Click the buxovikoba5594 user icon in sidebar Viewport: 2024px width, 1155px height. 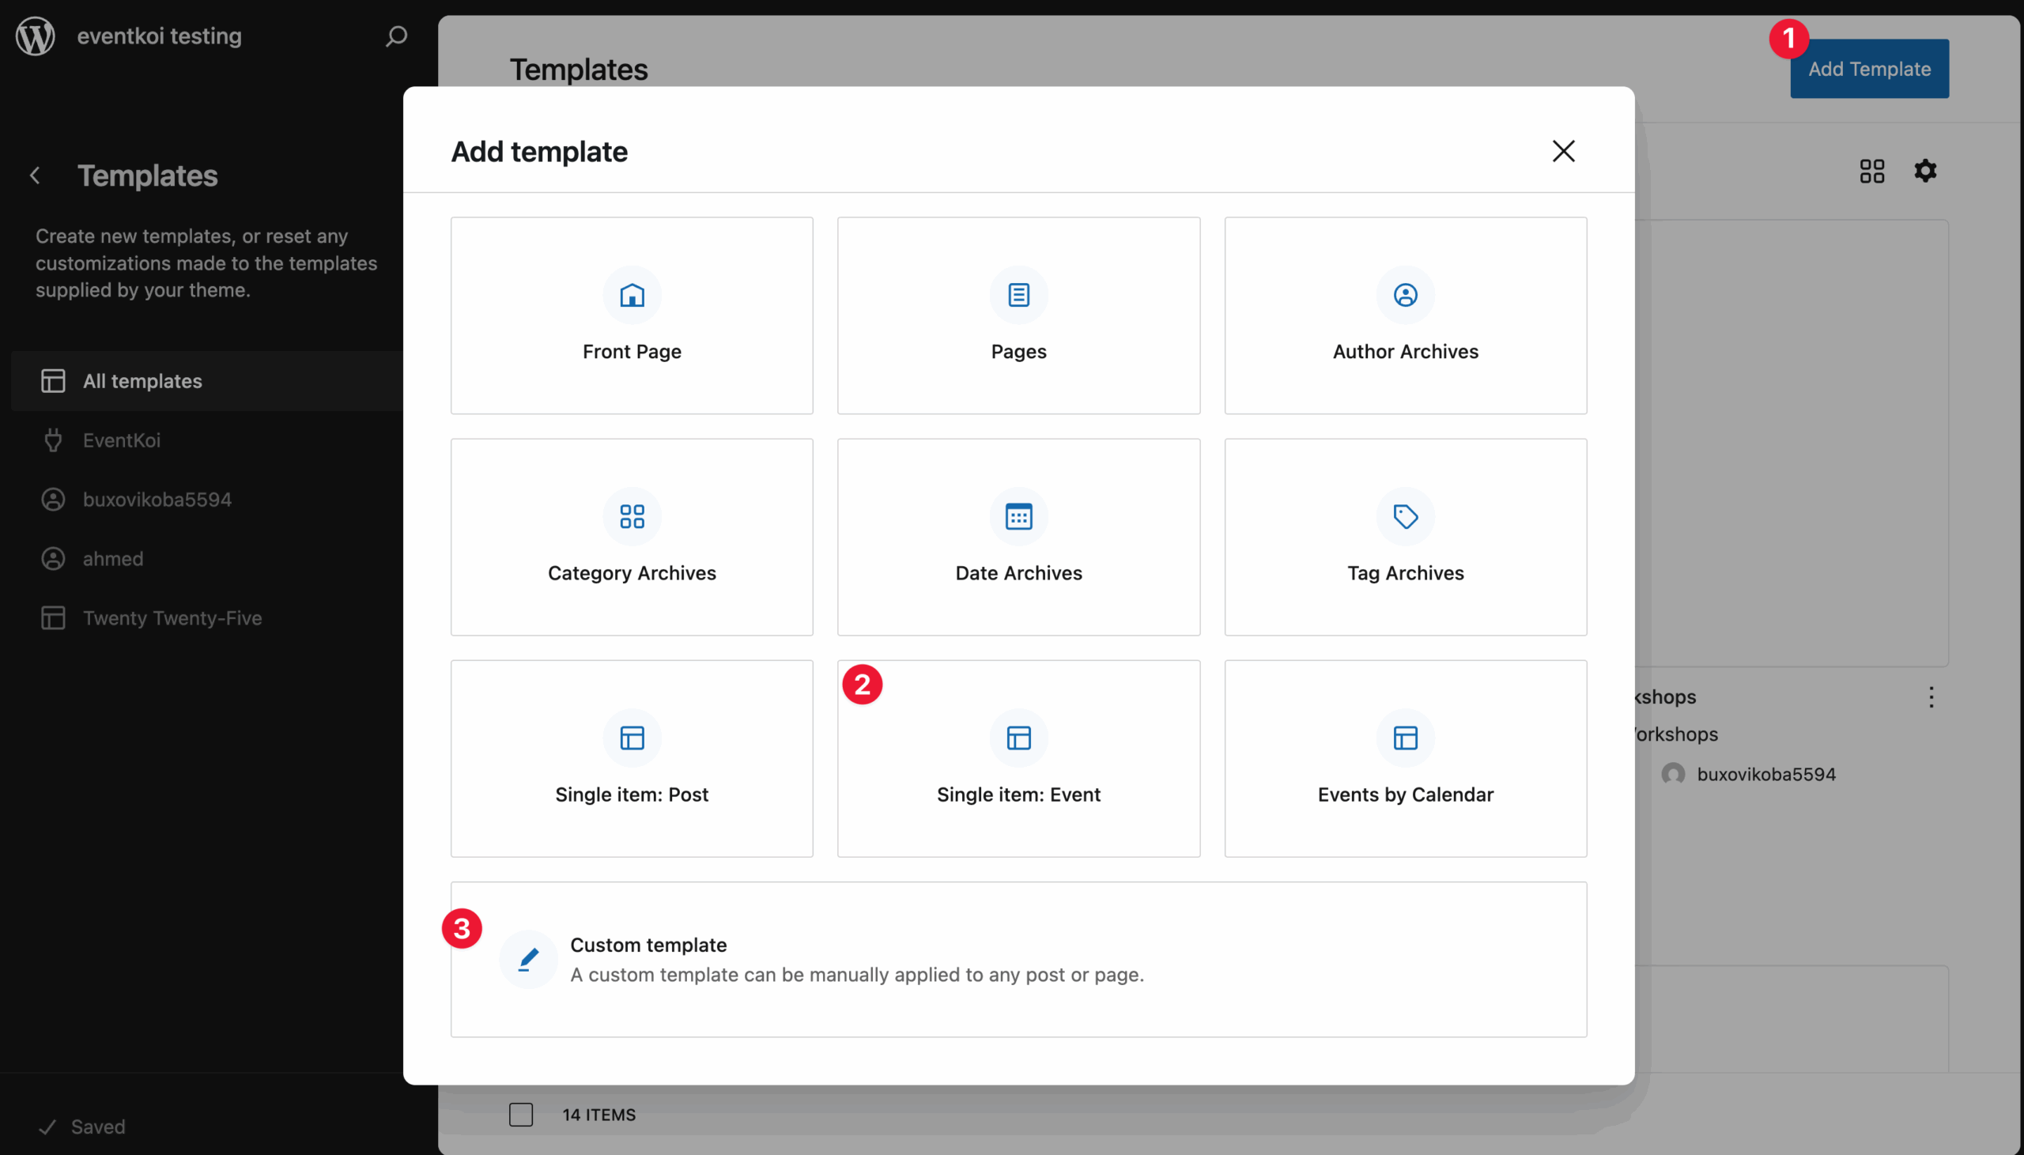pyautogui.click(x=53, y=500)
